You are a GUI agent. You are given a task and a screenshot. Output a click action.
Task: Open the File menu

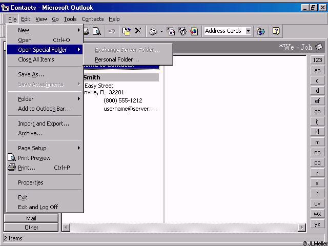pos(12,19)
